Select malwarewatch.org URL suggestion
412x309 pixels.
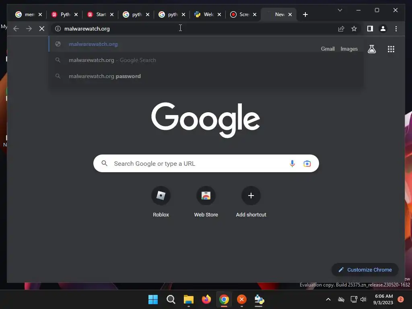click(206, 44)
